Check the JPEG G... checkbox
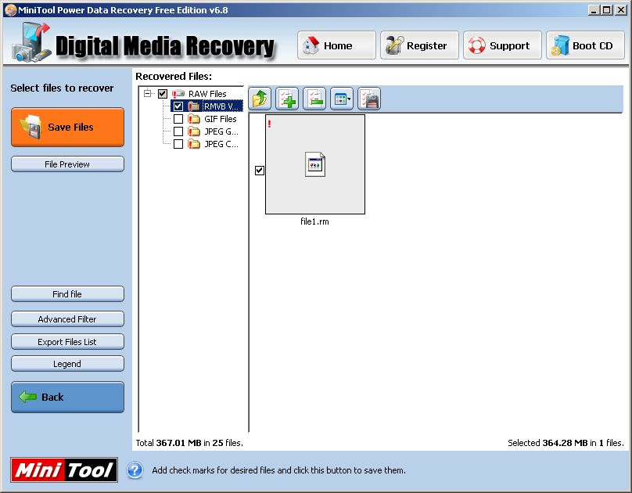The image size is (632, 493). (178, 131)
